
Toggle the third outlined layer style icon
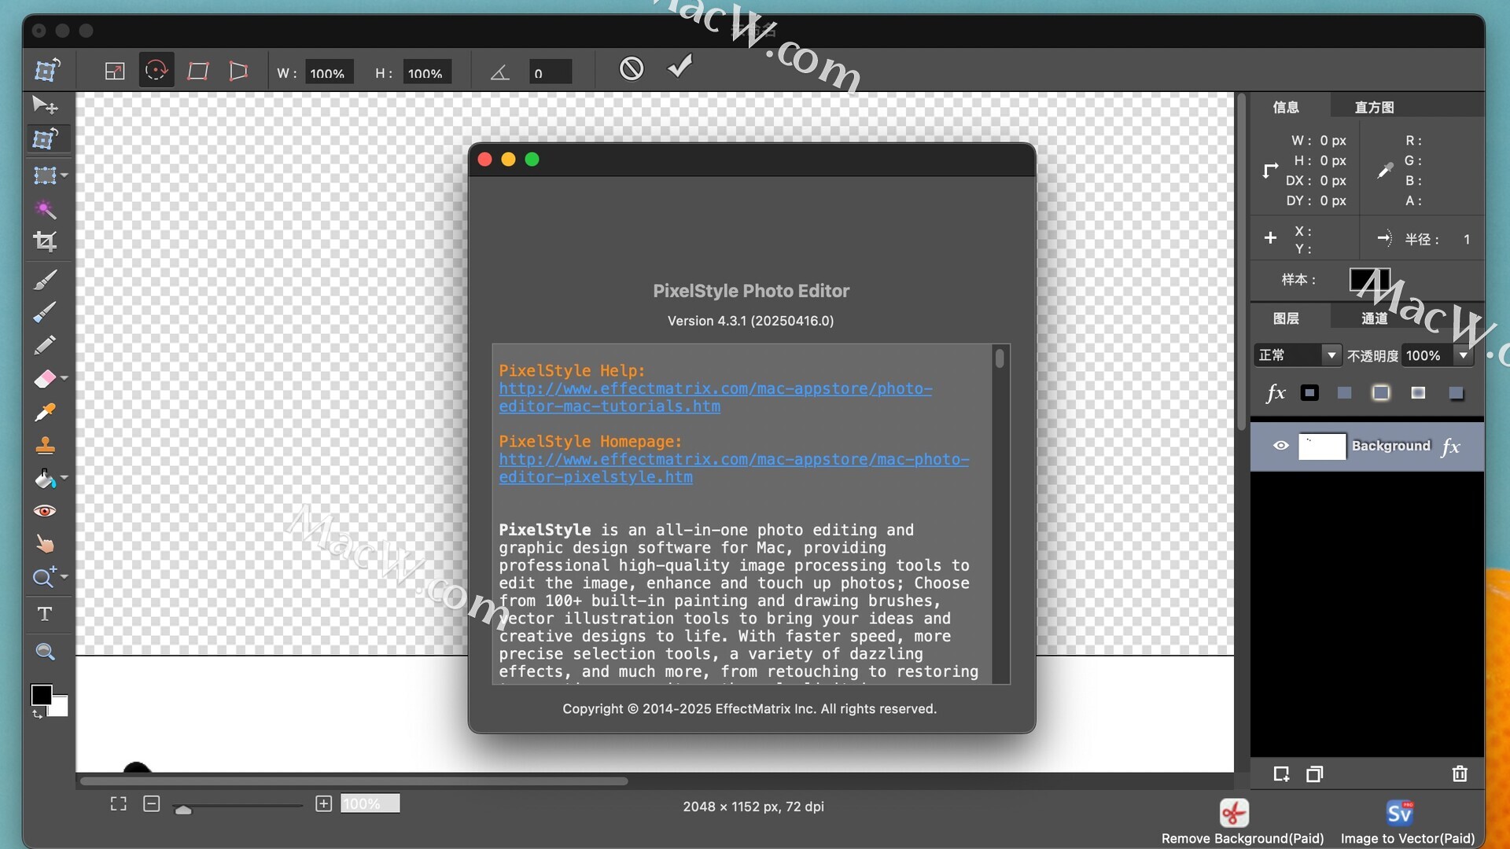[x=1381, y=393]
